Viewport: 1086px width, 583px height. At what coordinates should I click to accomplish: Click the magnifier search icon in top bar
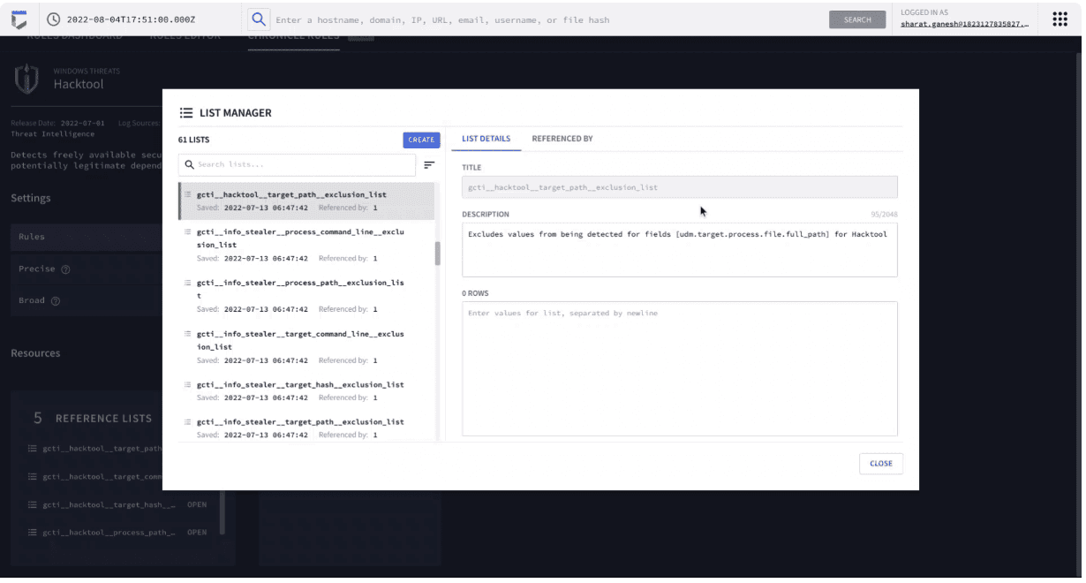257,19
